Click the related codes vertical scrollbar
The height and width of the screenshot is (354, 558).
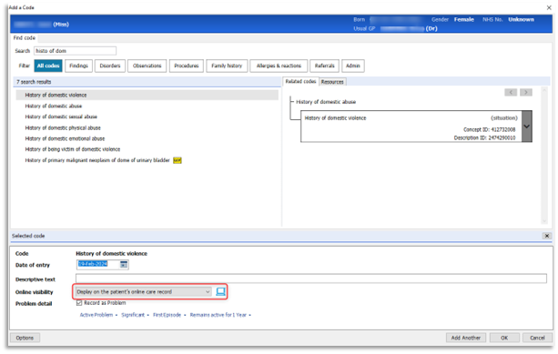[543, 156]
